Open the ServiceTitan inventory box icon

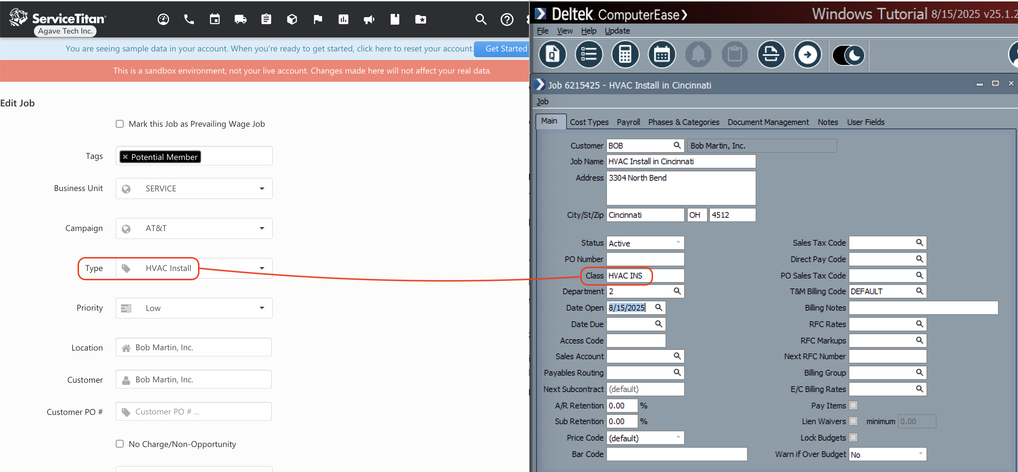pyautogui.click(x=292, y=19)
